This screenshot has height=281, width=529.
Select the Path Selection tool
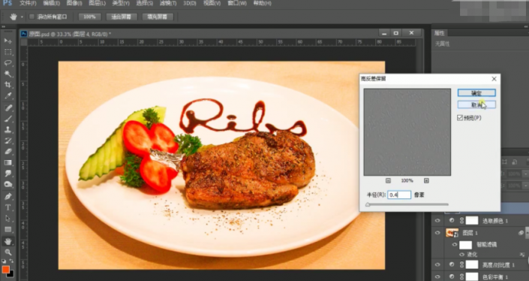point(8,219)
